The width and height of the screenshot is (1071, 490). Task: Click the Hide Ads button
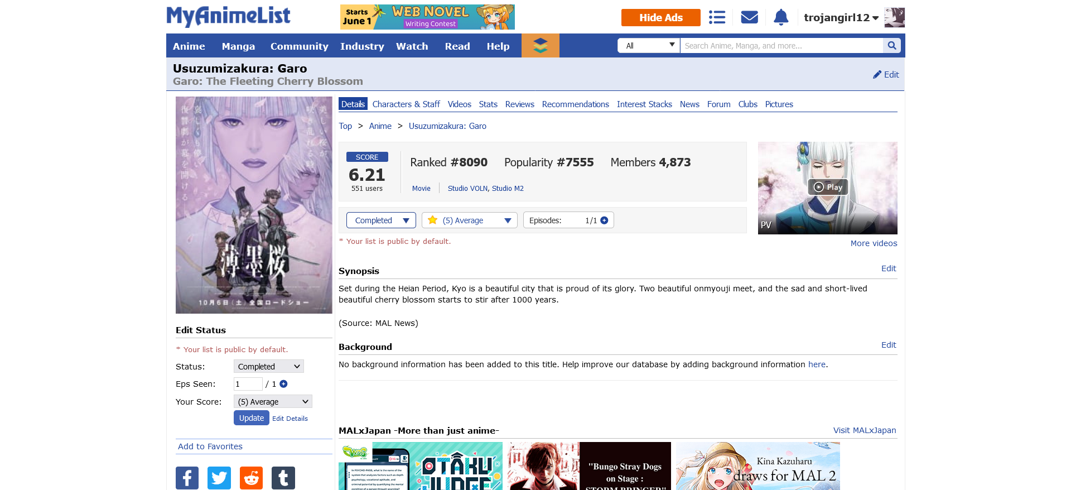tap(661, 17)
